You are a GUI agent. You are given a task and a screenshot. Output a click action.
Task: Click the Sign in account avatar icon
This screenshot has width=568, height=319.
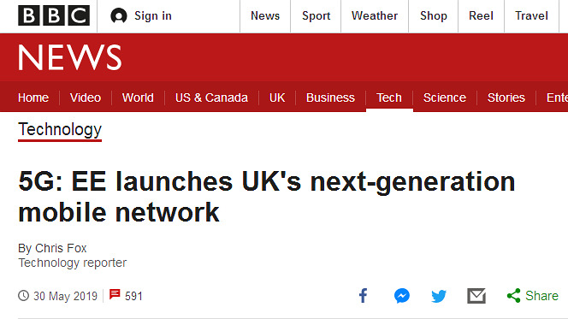118,16
